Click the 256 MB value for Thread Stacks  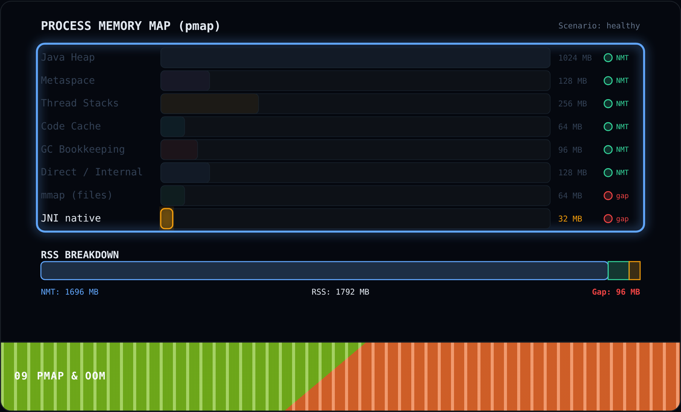point(572,104)
